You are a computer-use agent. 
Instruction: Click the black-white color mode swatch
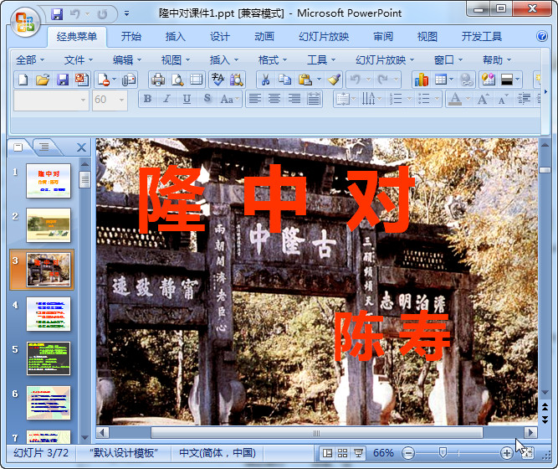507,80
